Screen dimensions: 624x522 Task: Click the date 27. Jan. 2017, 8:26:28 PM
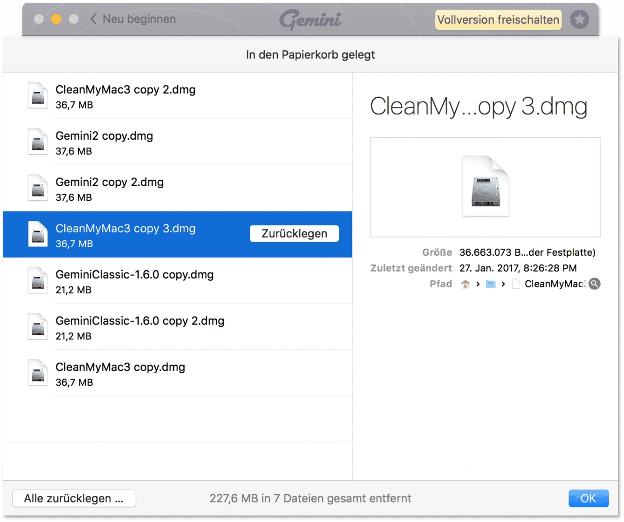(x=518, y=268)
